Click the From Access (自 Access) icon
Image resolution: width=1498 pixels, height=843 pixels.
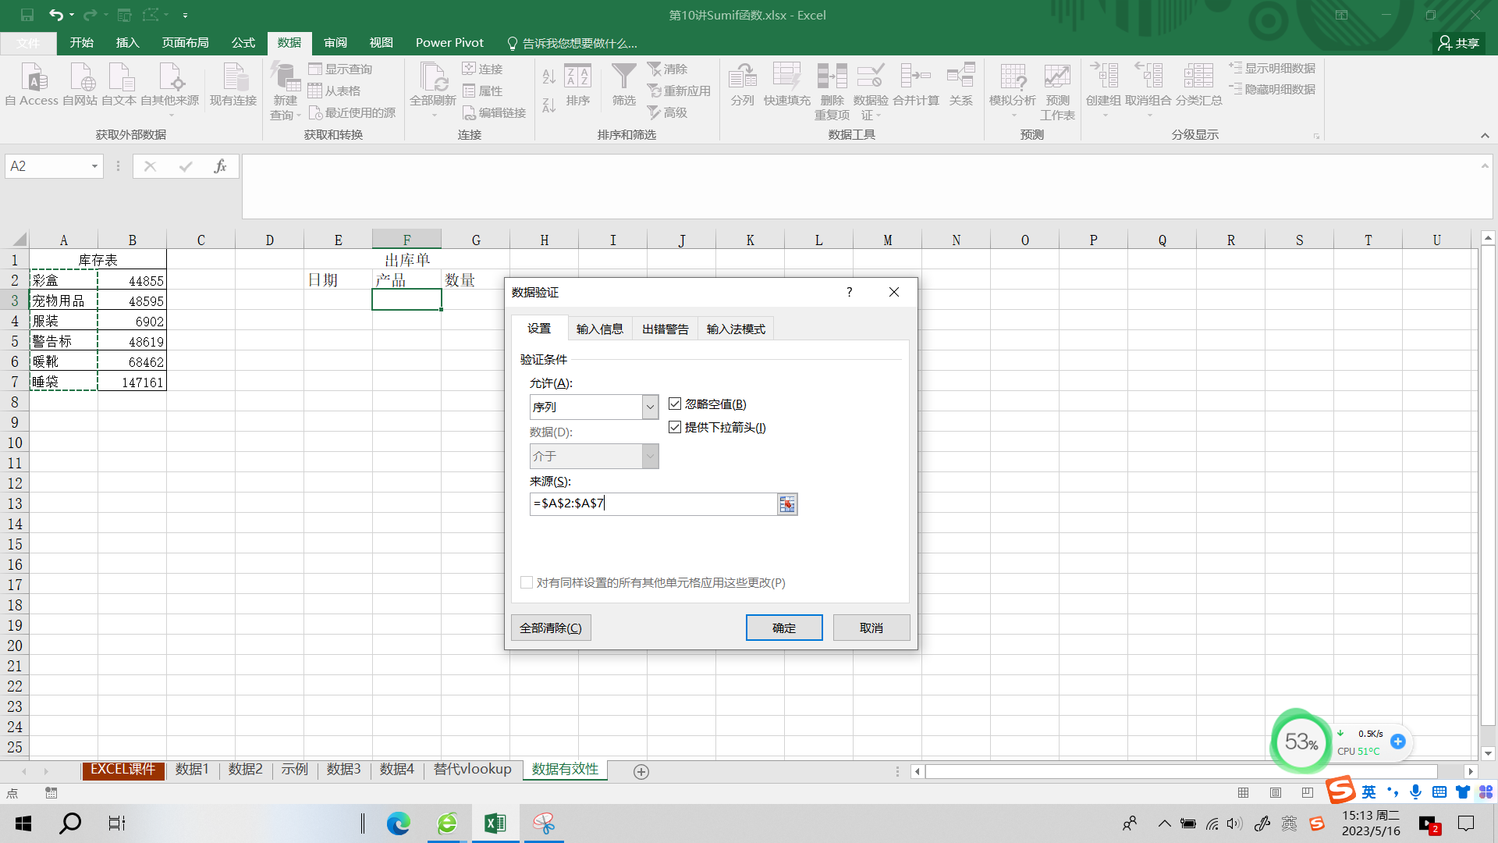pos(32,84)
